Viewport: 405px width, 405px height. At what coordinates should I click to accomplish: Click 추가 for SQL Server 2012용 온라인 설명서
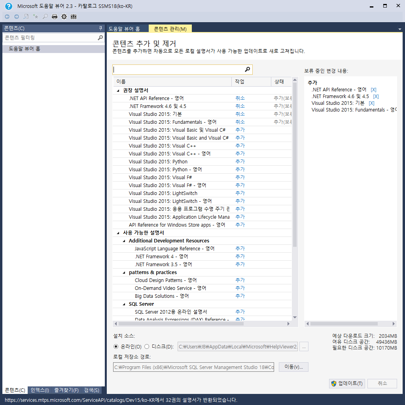(x=240, y=312)
